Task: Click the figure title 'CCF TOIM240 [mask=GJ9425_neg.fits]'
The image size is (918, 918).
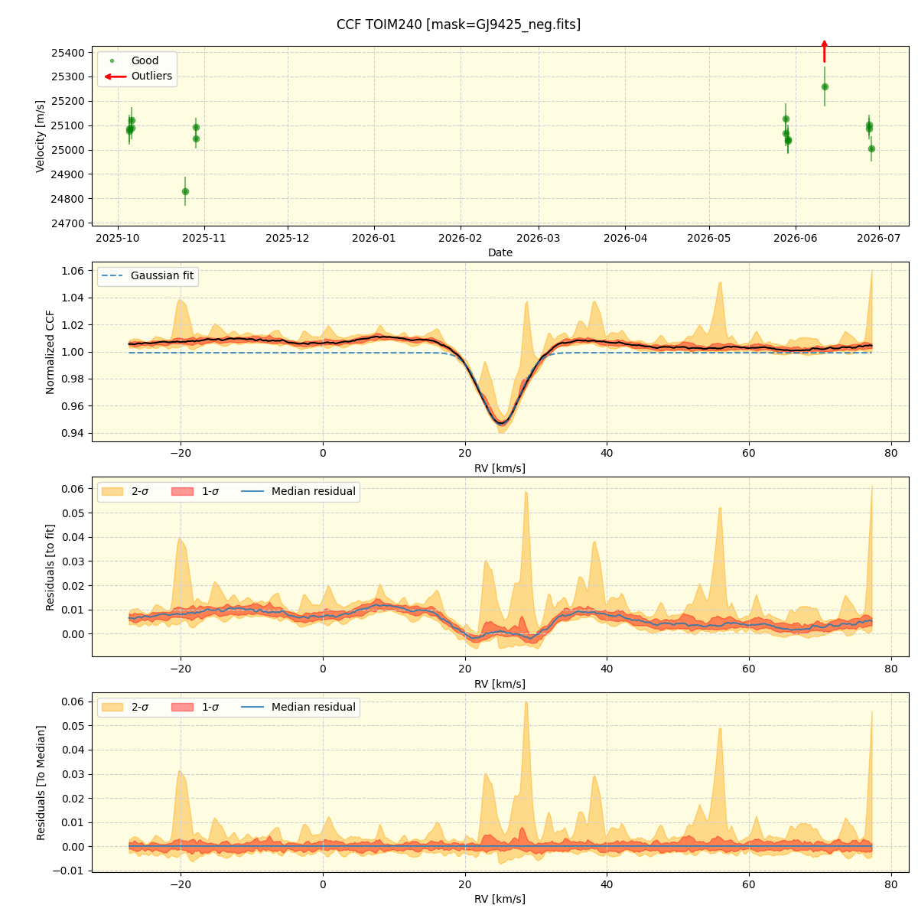Action: tap(458, 24)
